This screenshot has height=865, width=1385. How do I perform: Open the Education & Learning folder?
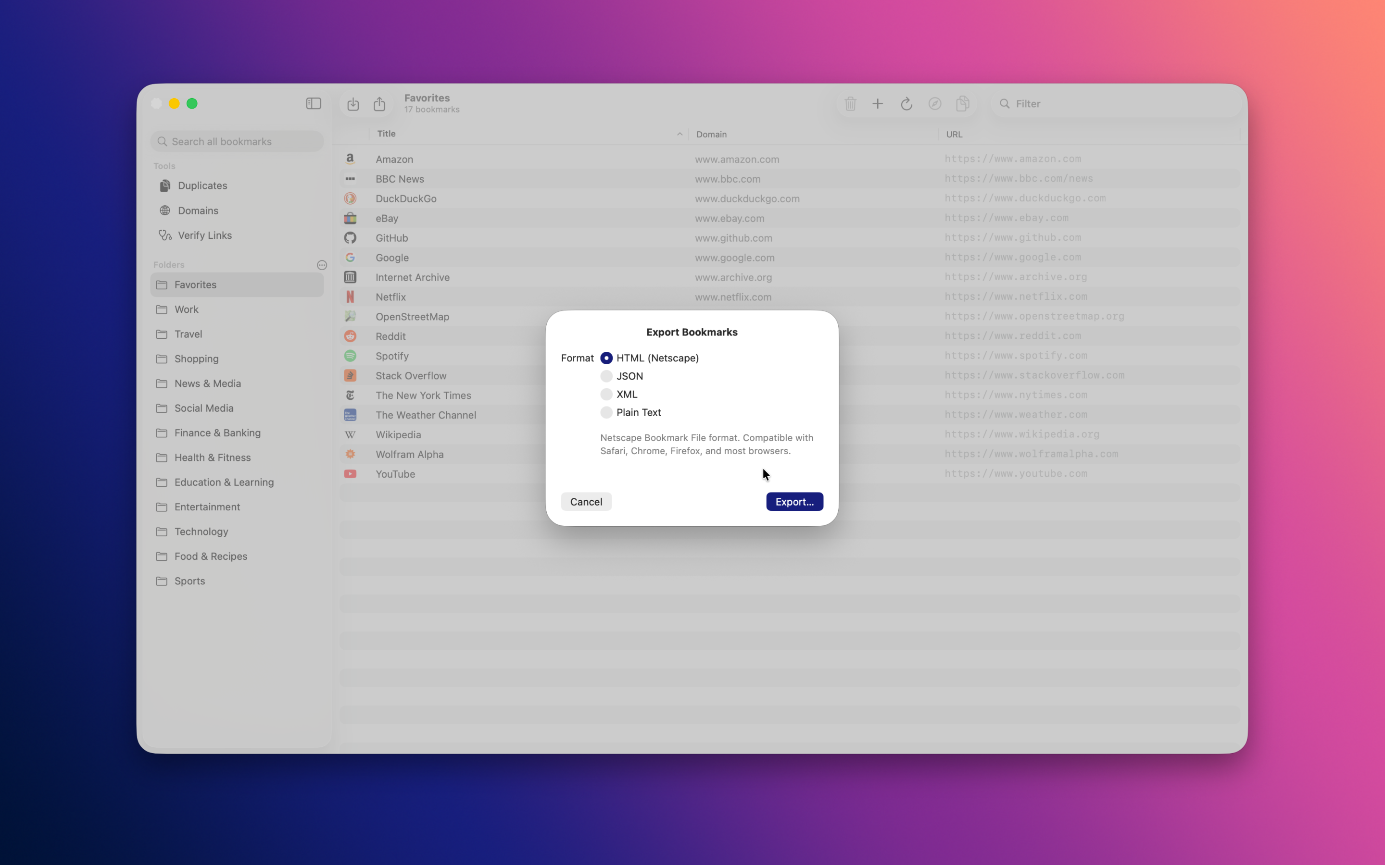237,482
